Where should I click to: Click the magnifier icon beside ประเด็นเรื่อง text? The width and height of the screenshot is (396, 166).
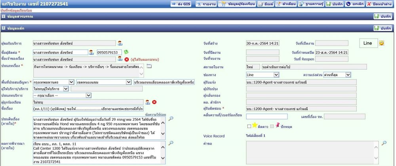point(171,118)
